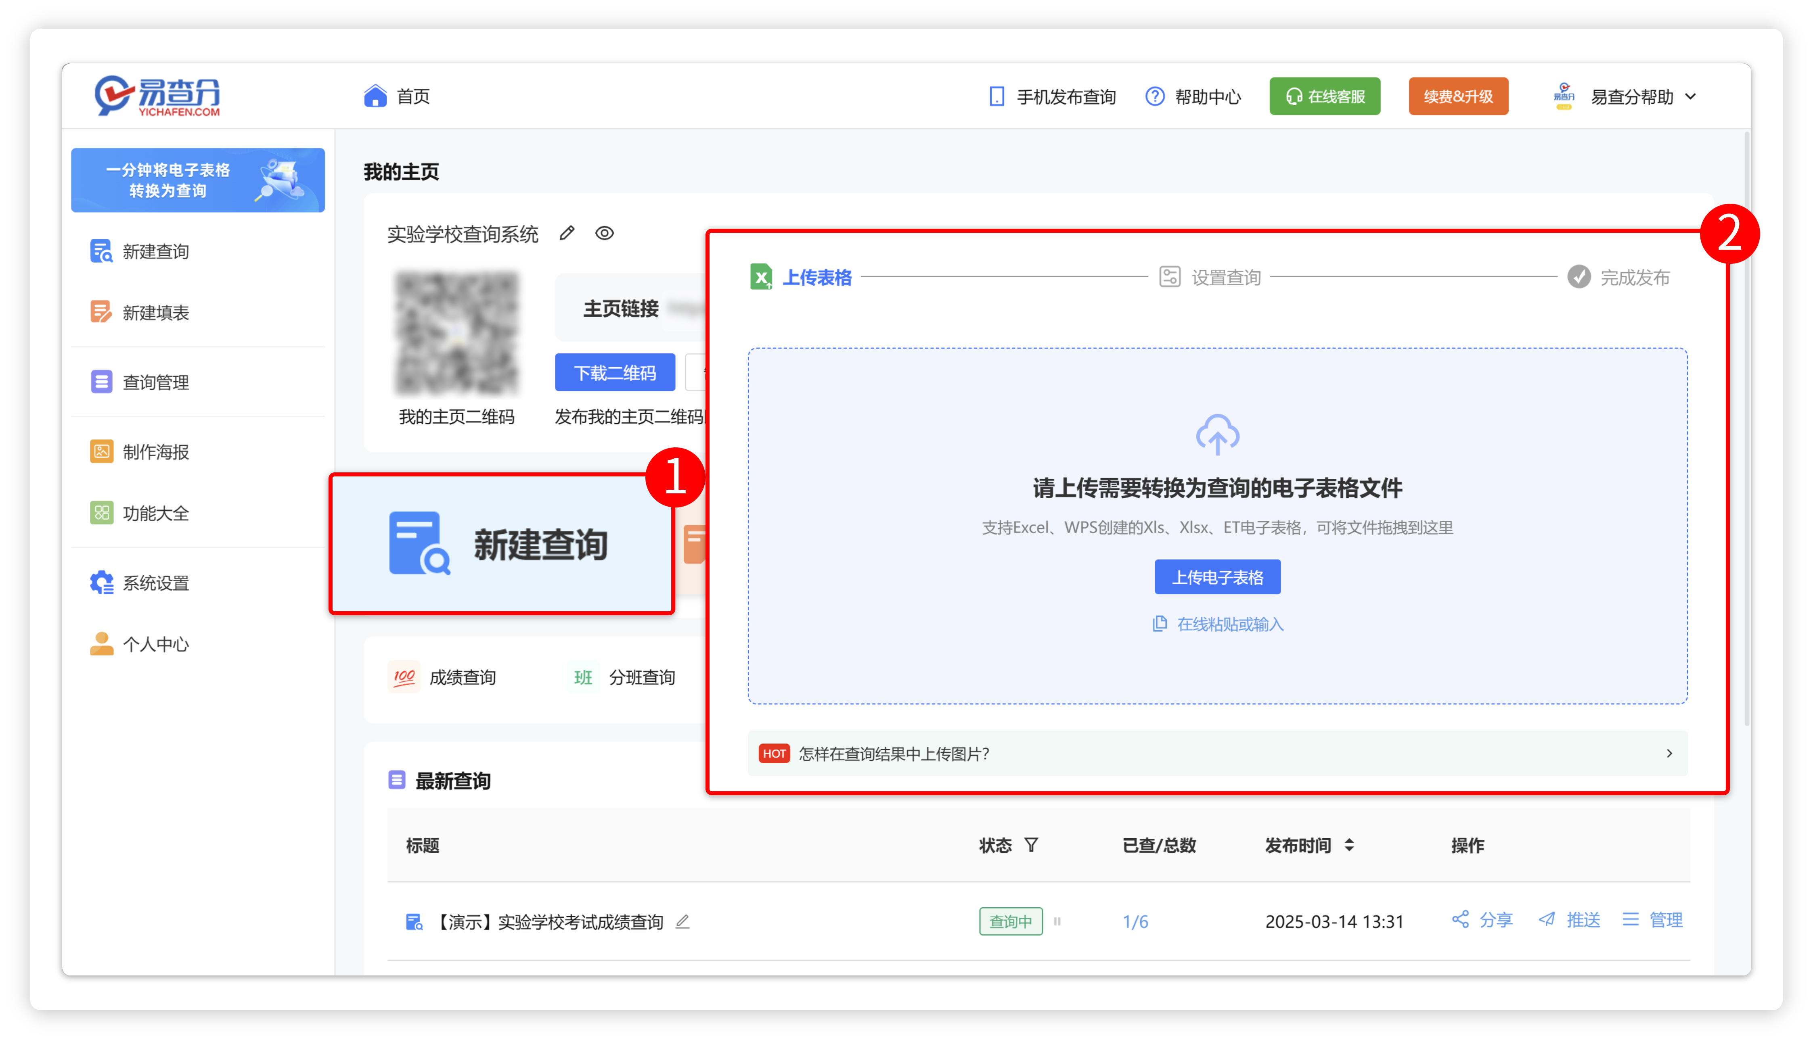Screen dimensions: 1813x1042
Task: Open 新建填表 in the sidebar
Action: tap(140, 313)
